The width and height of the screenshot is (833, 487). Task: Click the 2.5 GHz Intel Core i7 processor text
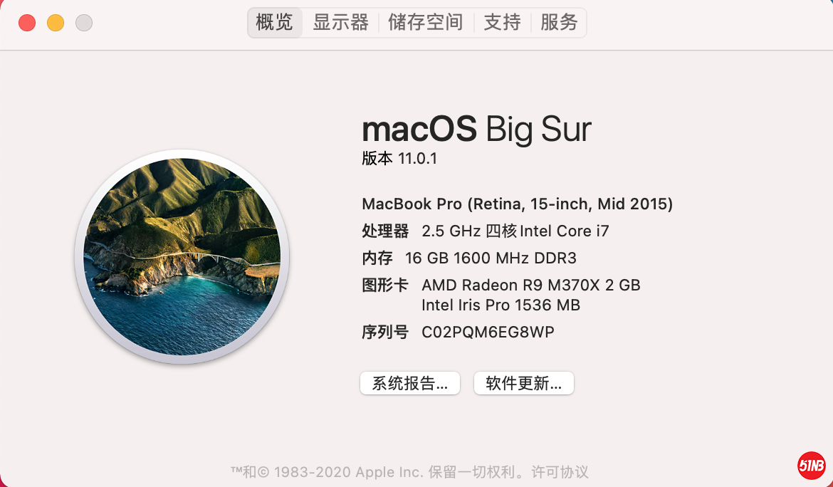515,231
